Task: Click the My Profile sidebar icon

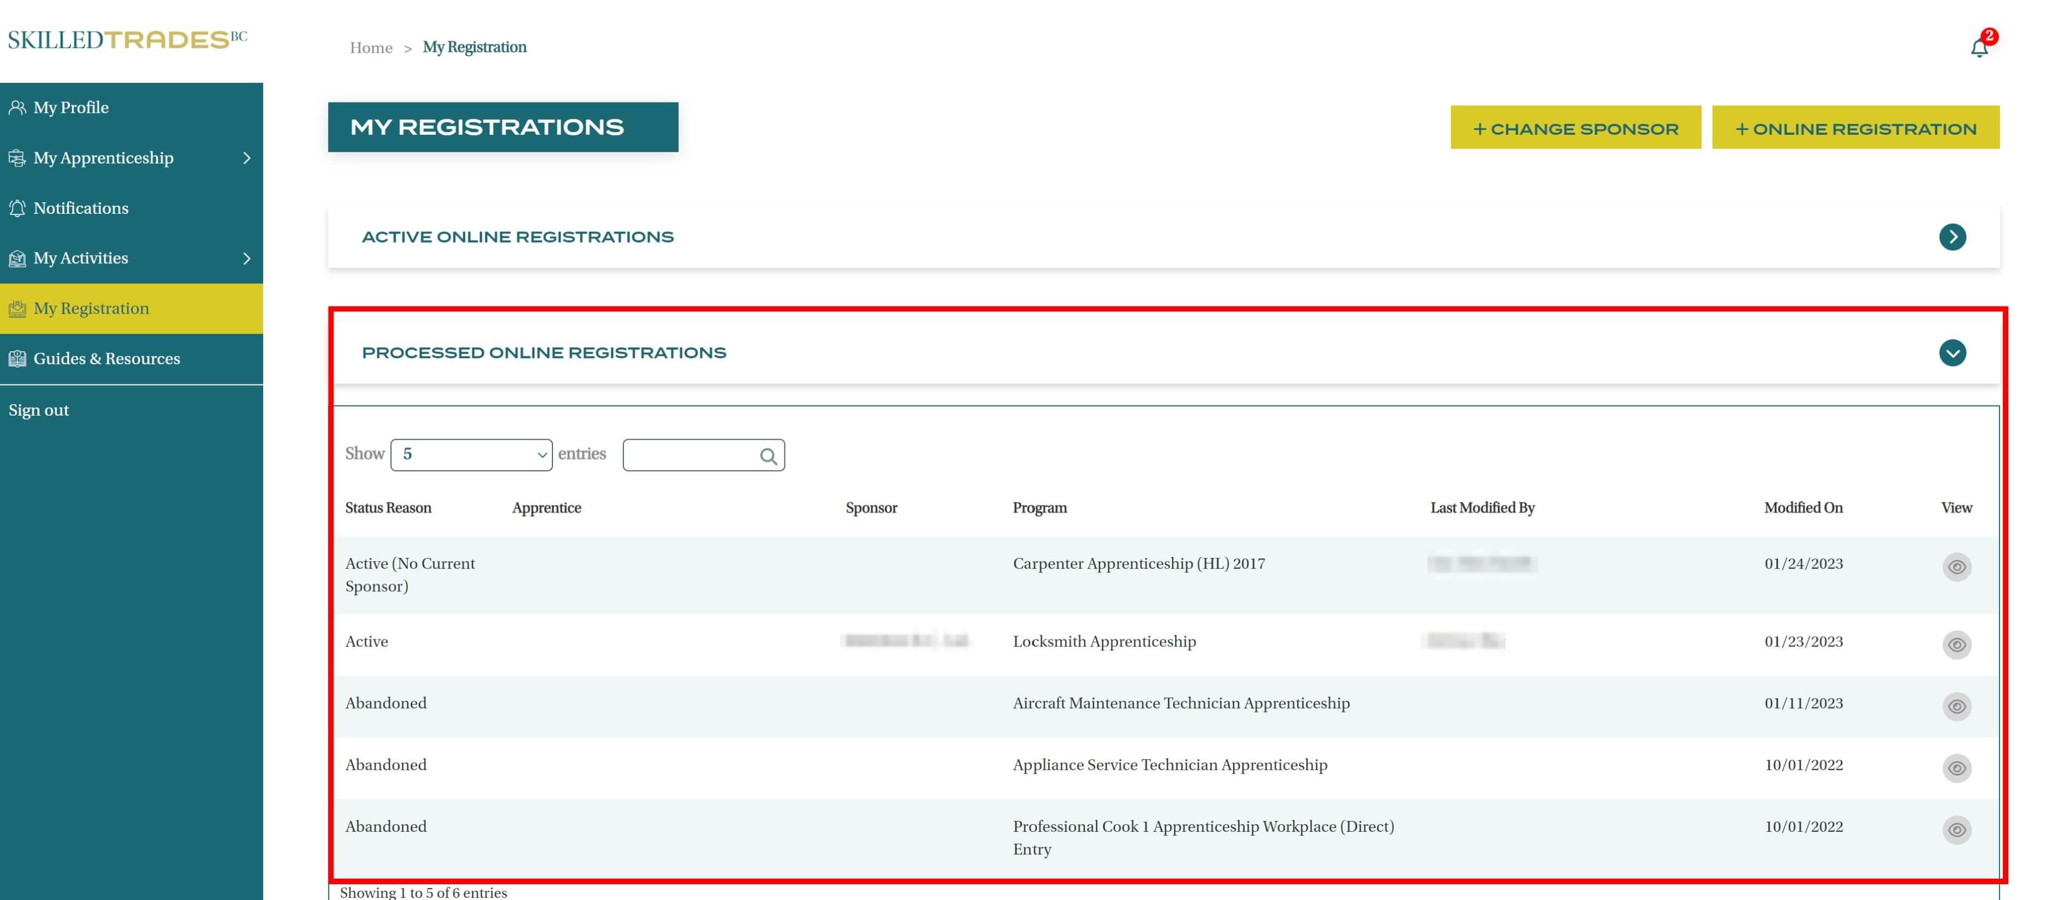Action: 17,107
